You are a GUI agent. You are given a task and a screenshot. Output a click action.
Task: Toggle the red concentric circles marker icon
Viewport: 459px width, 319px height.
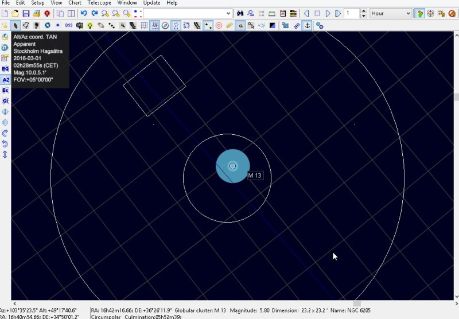point(219,26)
